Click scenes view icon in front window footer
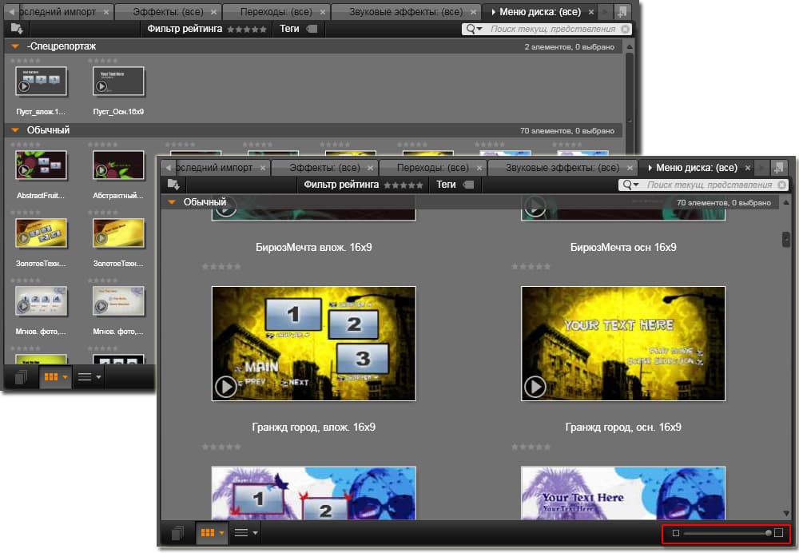Screen dimensions: 799x553 pos(177,533)
